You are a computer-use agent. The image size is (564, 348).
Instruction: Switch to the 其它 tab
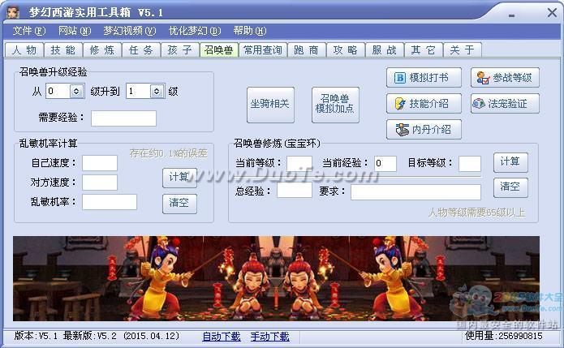[424, 49]
